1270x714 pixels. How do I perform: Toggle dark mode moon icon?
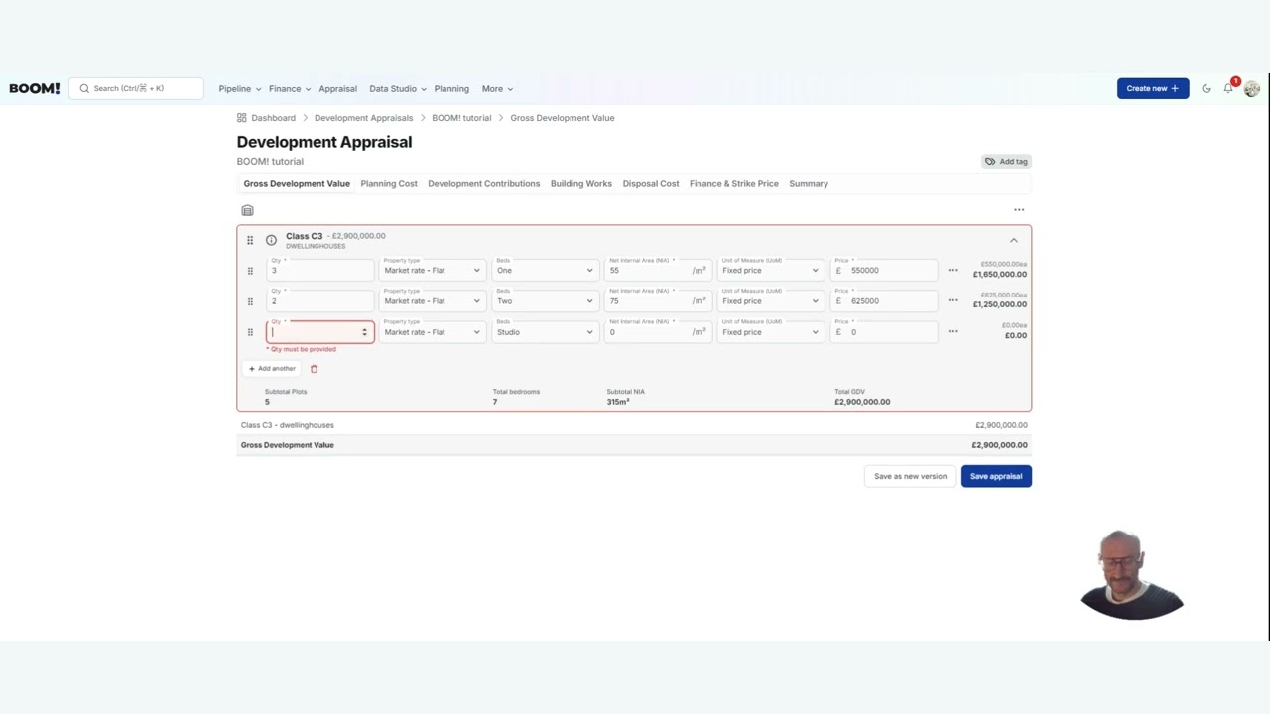pyautogui.click(x=1206, y=88)
